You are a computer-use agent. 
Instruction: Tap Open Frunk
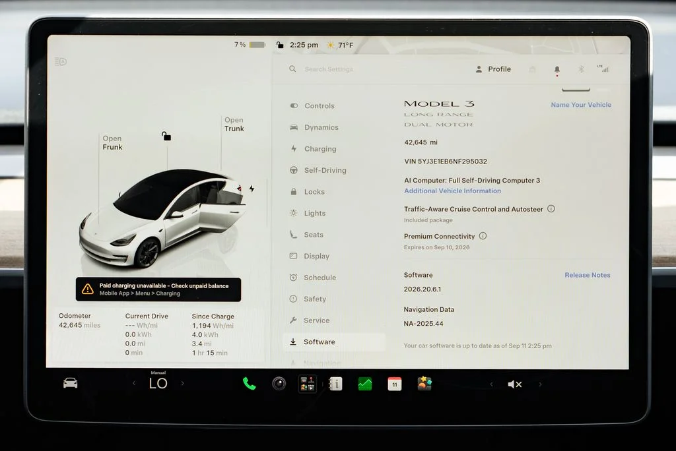[112, 142]
